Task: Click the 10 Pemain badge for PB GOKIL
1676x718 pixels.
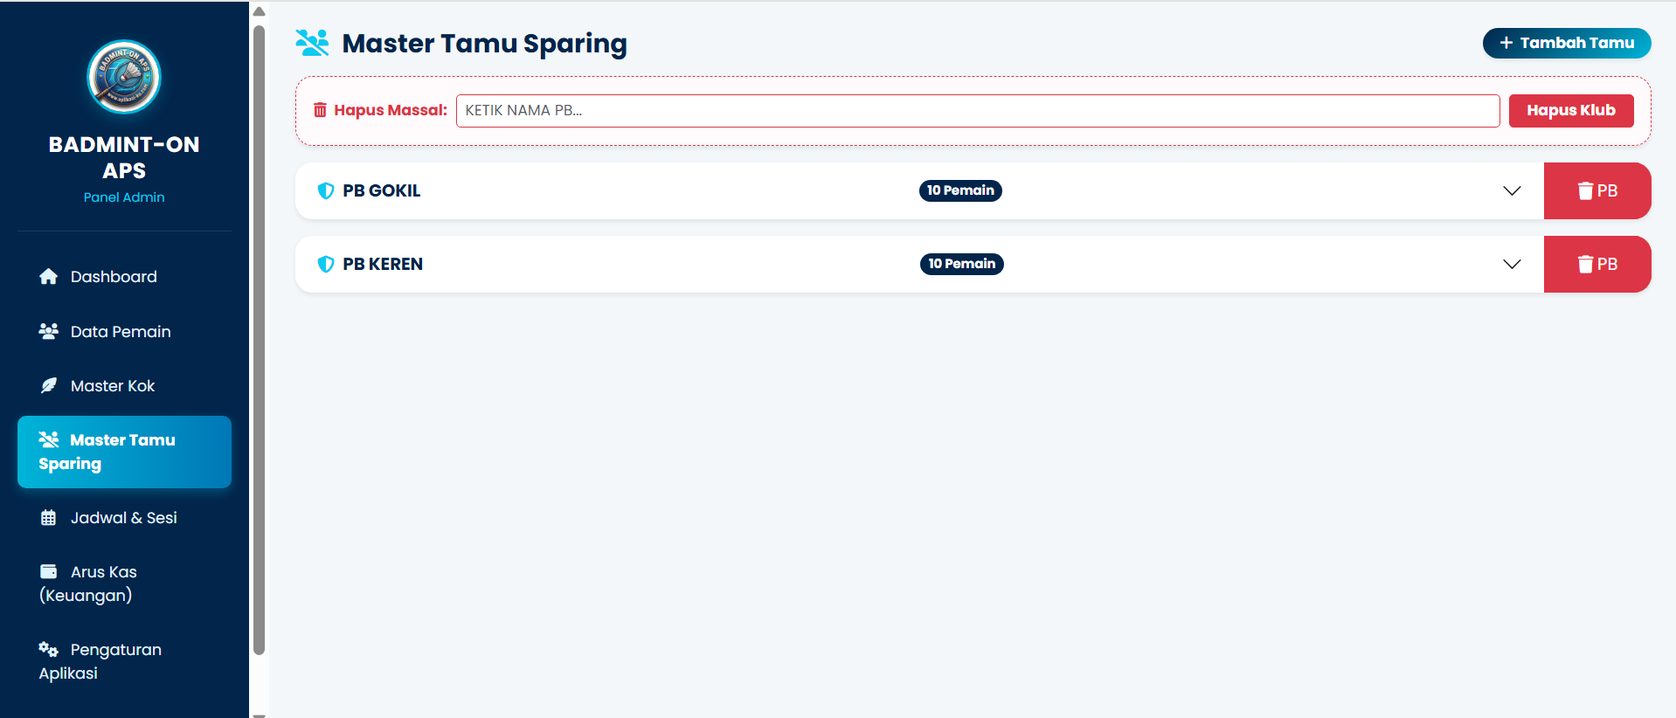Action: tap(960, 190)
